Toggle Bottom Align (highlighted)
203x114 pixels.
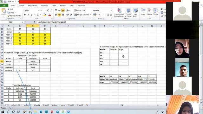(63, 10)
